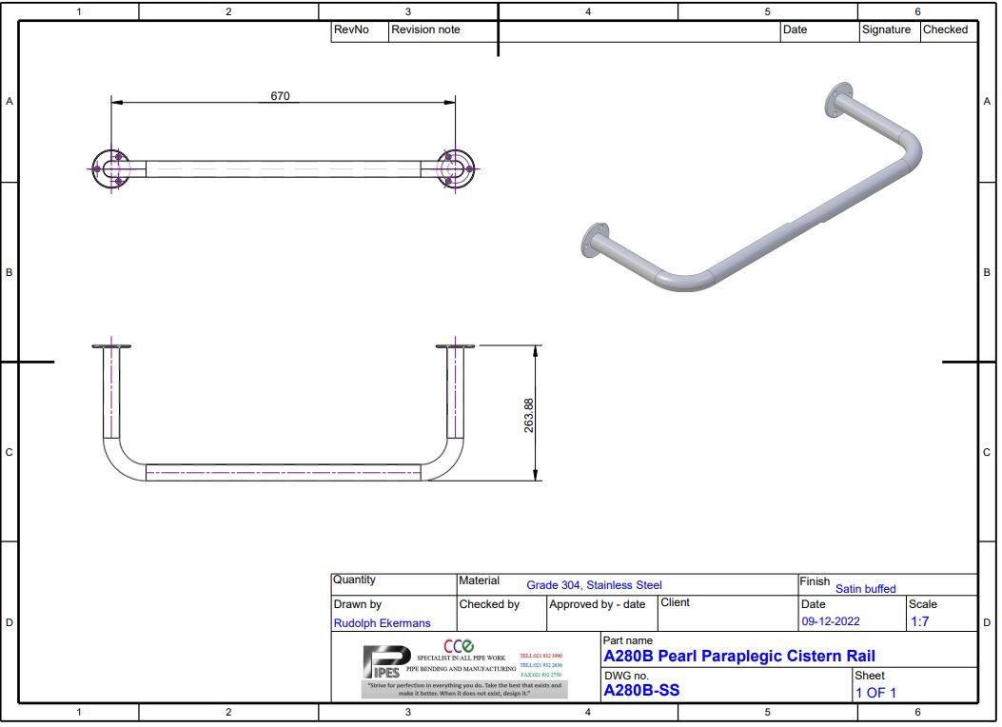Screen dimensions: 1002x727
Task: Click the date 09-12-2022
Action: [830, 622]
